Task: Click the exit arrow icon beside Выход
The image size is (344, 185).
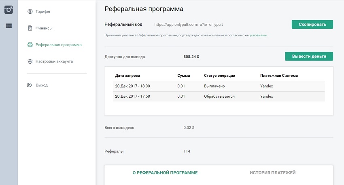Action: coord(30,85)
